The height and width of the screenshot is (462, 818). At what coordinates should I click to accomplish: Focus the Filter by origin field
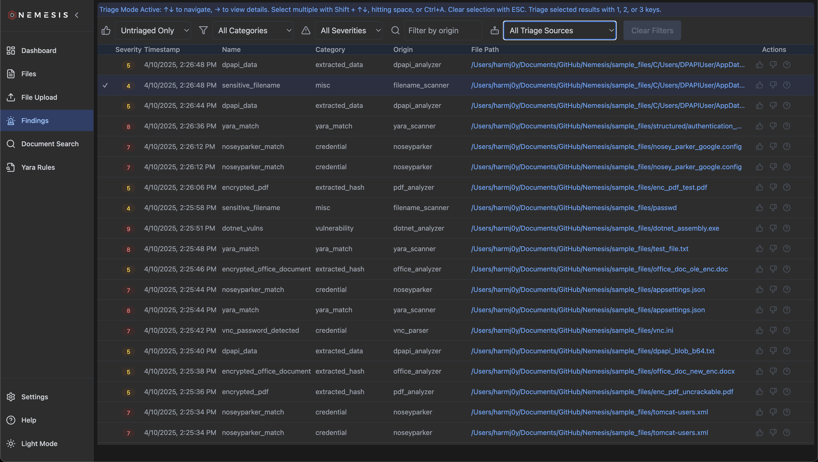pyautogui.click(x=443, y=31)
